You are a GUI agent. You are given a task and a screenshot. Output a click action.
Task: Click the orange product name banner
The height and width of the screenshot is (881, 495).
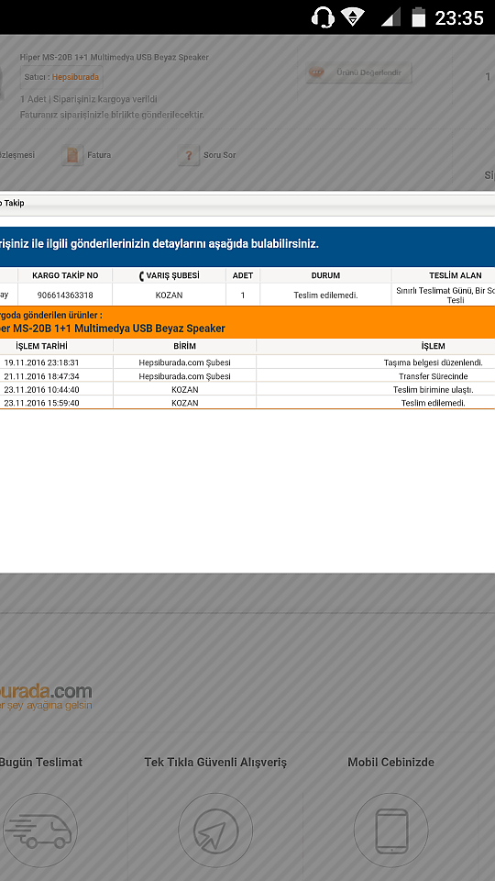tap(247, 322)
